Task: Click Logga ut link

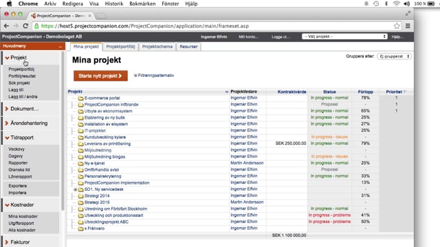Action: [x=280, y=36]
